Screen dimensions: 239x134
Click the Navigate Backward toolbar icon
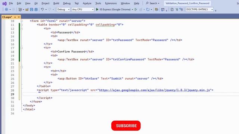(x=6, y=9)
